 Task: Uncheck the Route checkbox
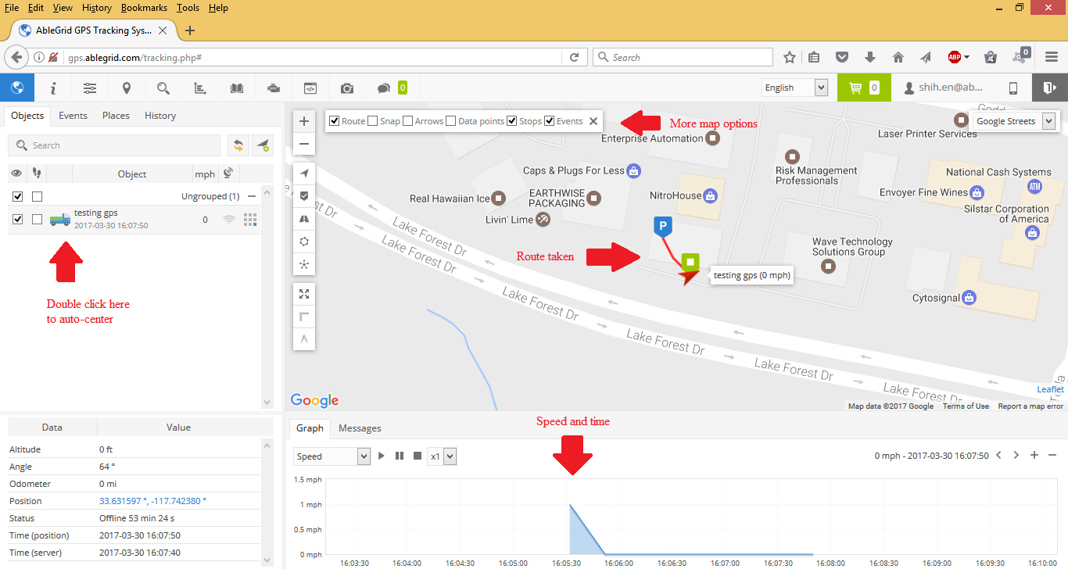click(x=334, y=121)
